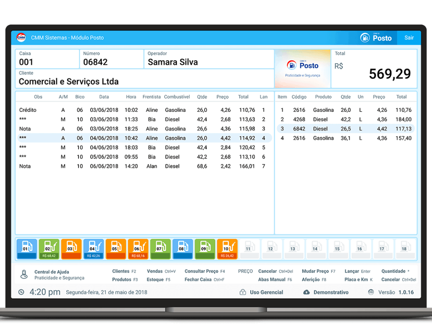The height and width of the screenshot is (324, 432).
Task: Click orange fuel pump 03
Action: pos(71,249)
